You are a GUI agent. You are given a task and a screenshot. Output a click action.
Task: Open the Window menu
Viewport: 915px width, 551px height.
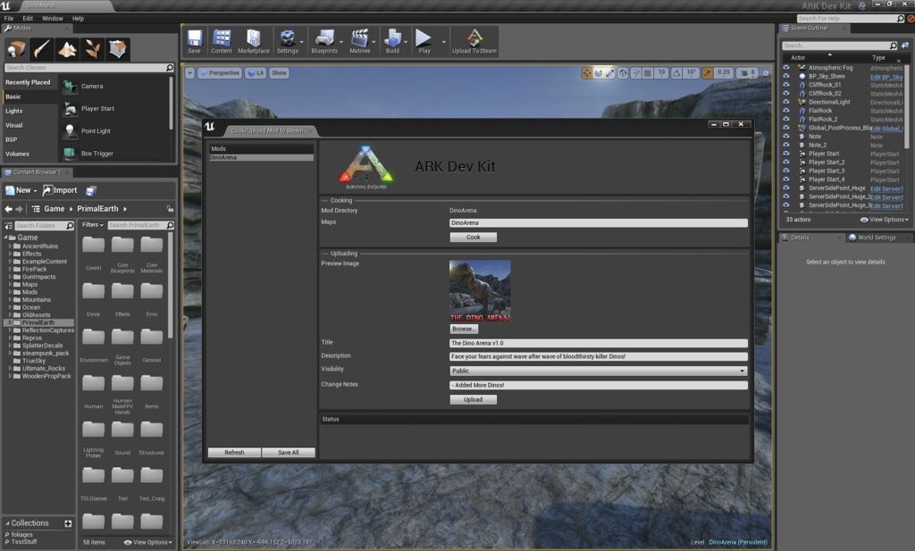[53, 18]
